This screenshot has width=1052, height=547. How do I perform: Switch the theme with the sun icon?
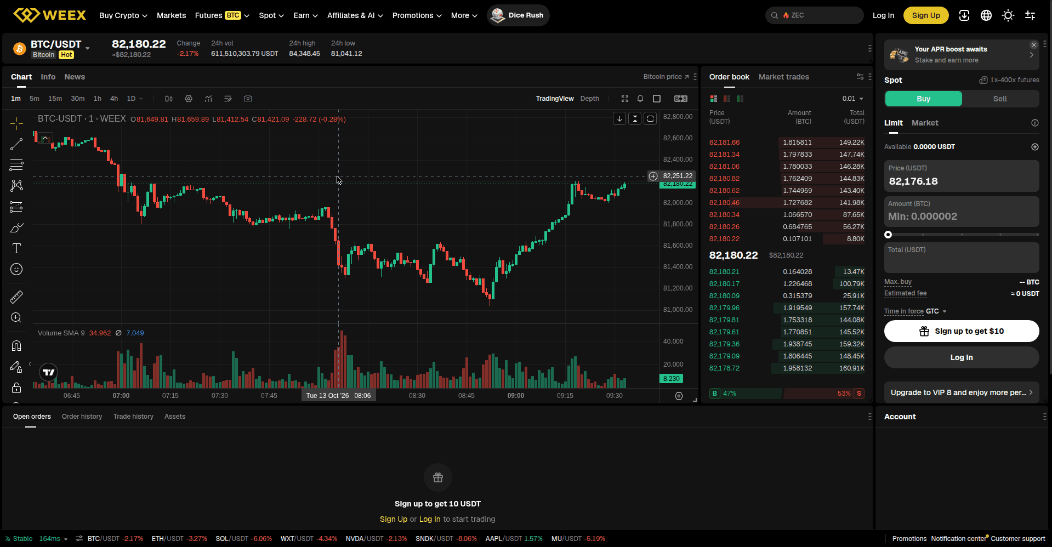tap(1008, 15)
